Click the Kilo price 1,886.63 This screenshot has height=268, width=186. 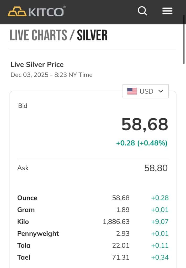point(116,222)
